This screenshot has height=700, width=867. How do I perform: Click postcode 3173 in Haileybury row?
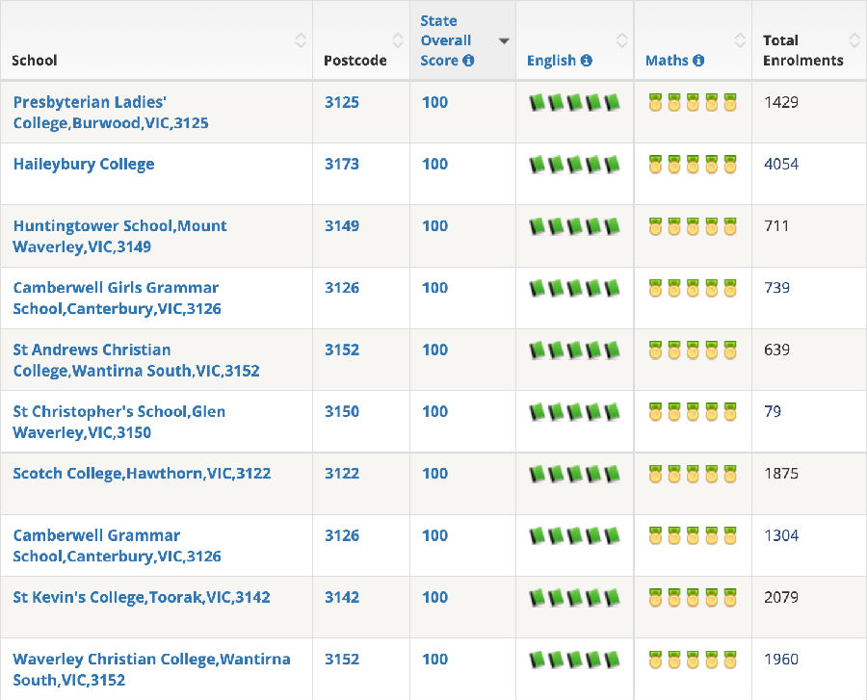[x=342, y=164]
